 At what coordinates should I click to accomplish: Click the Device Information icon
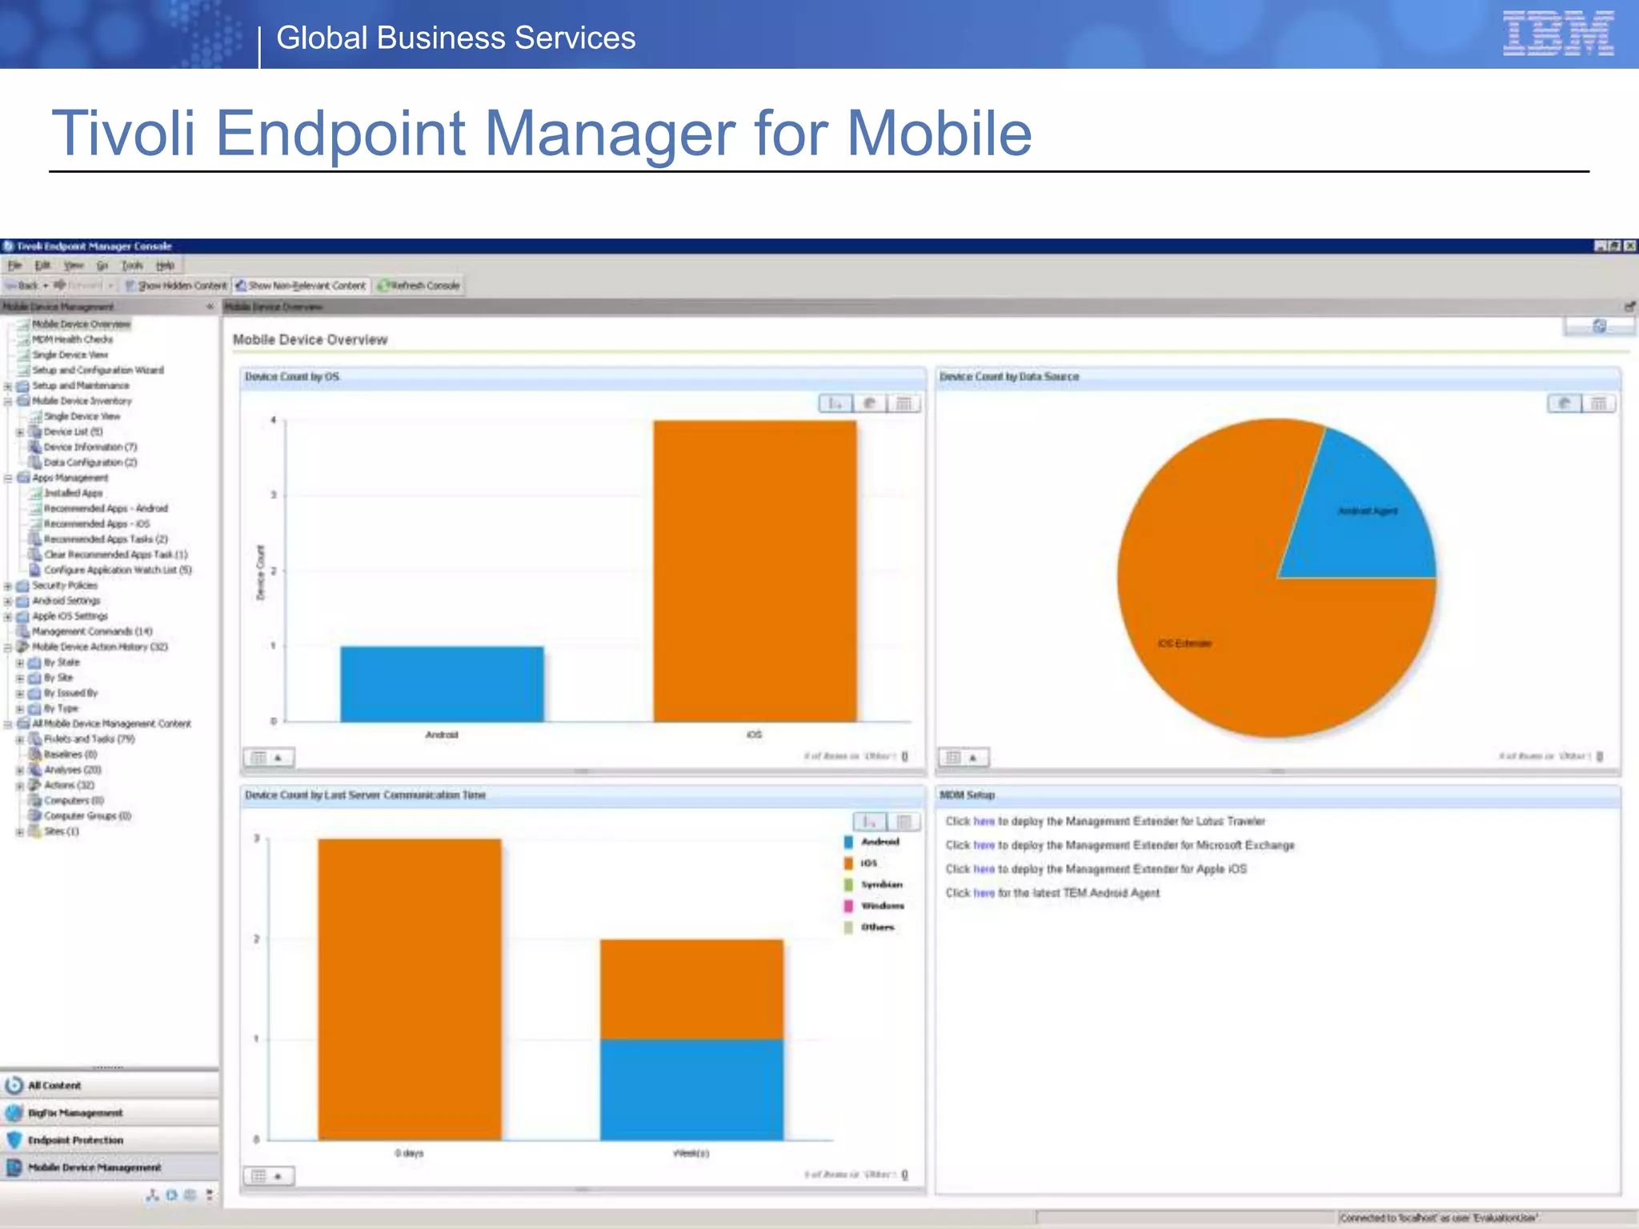tap(35, 447)
